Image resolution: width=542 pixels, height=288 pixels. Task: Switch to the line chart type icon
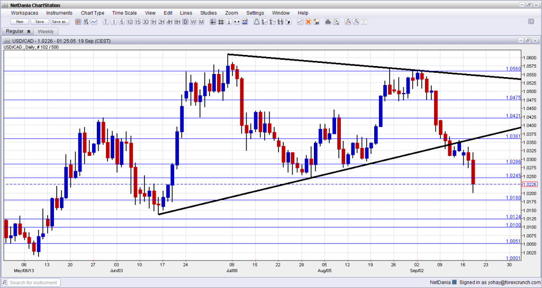coord(94,22)
